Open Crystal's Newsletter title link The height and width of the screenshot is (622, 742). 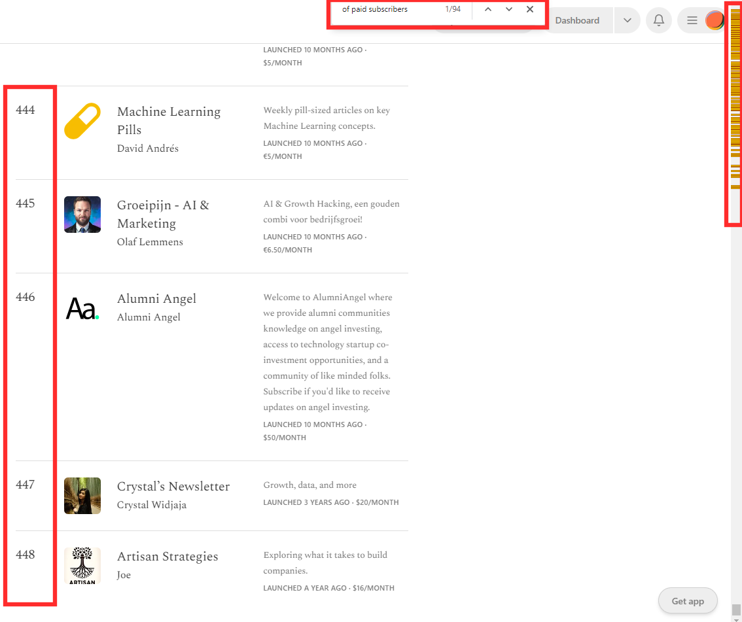click(x=173, y=486)
